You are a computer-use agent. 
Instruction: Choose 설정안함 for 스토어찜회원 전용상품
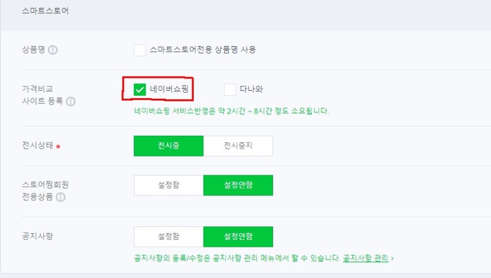click(x=238, y=185)
